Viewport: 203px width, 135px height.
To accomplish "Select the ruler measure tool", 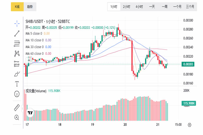I will [x=17, y=108].
